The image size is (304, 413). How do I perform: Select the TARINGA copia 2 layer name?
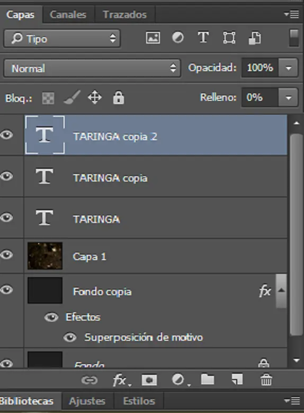click(115, 136)
